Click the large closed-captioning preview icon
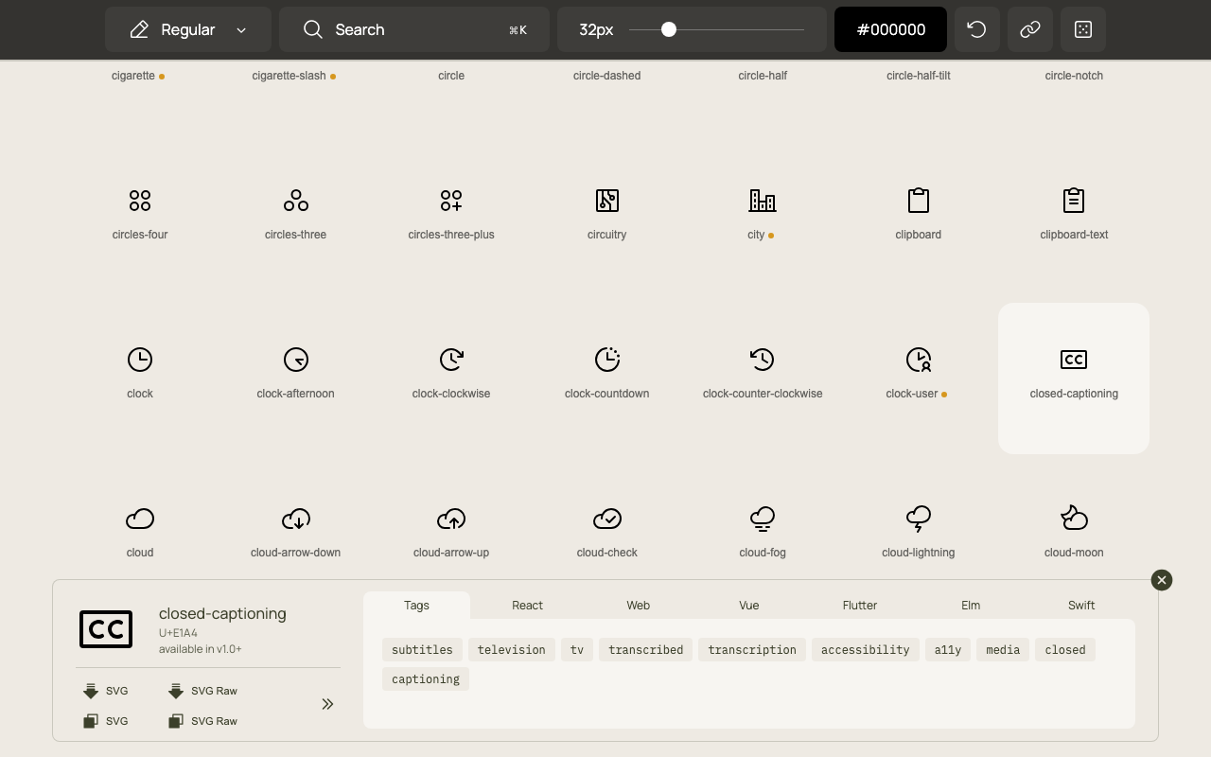 click(x=106, y=629)
